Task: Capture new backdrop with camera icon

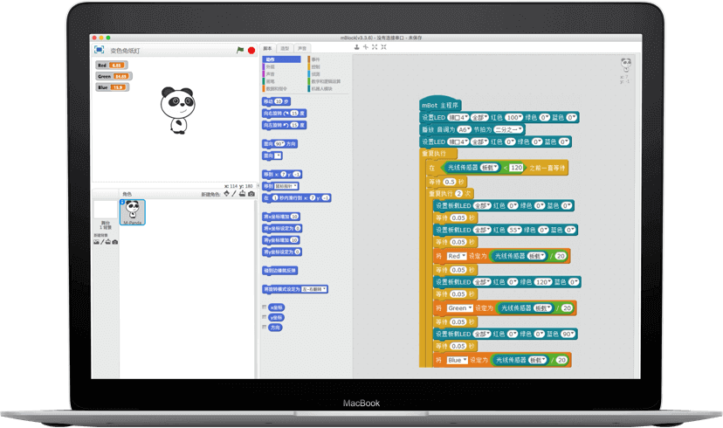Action: coord(114,242)
